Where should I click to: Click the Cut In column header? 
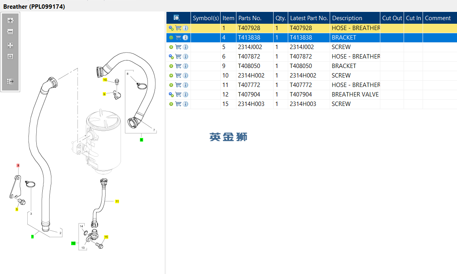point(413,18)
